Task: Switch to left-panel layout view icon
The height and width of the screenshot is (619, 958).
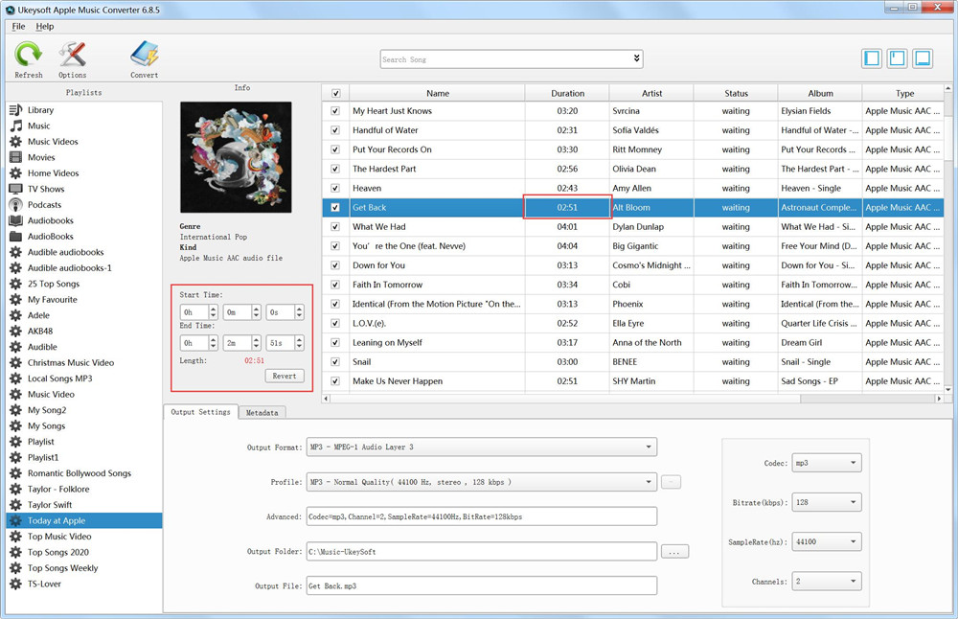Action: [x=872, y=58]
